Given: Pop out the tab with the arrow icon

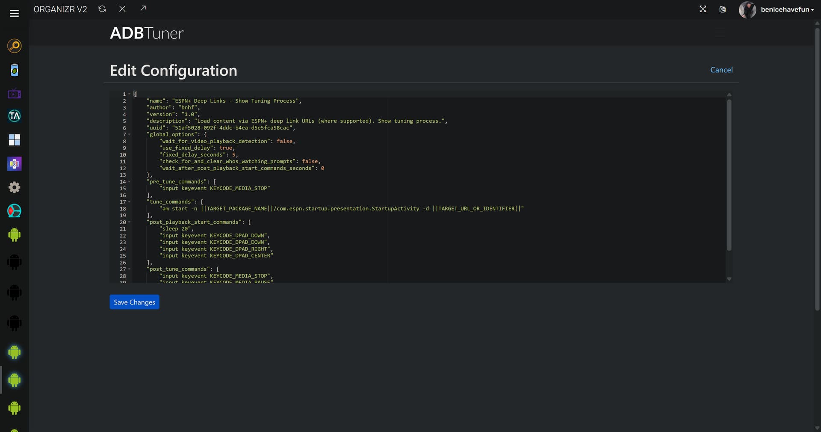Looking at the screenshot, I should [143, 9].
